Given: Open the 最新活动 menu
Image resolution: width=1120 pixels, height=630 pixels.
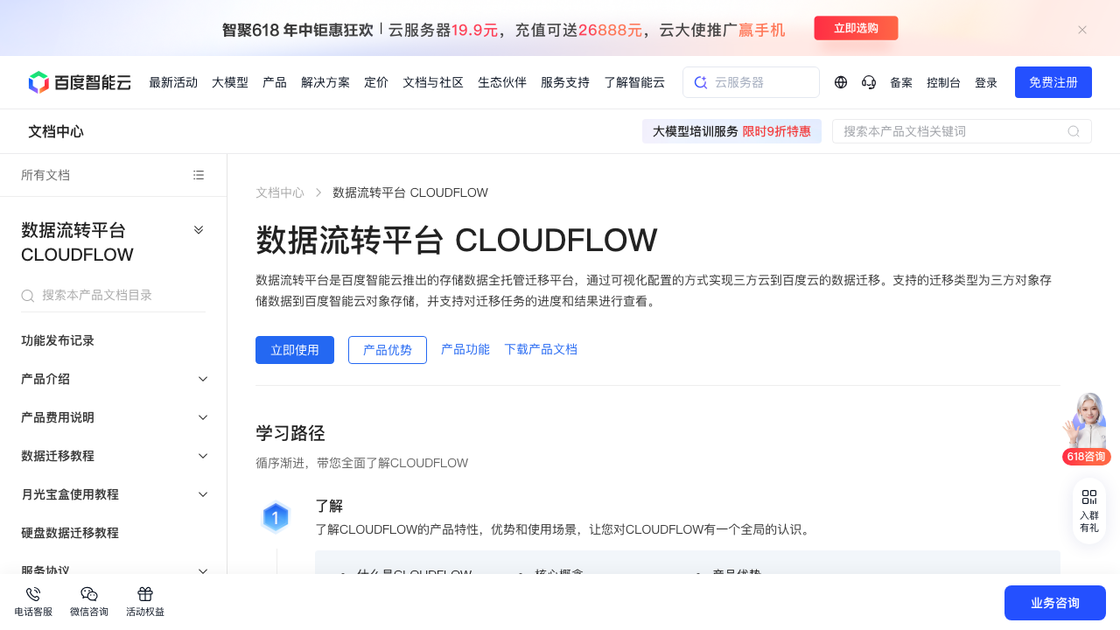Looking at the screenshot, I should (173, 82).
